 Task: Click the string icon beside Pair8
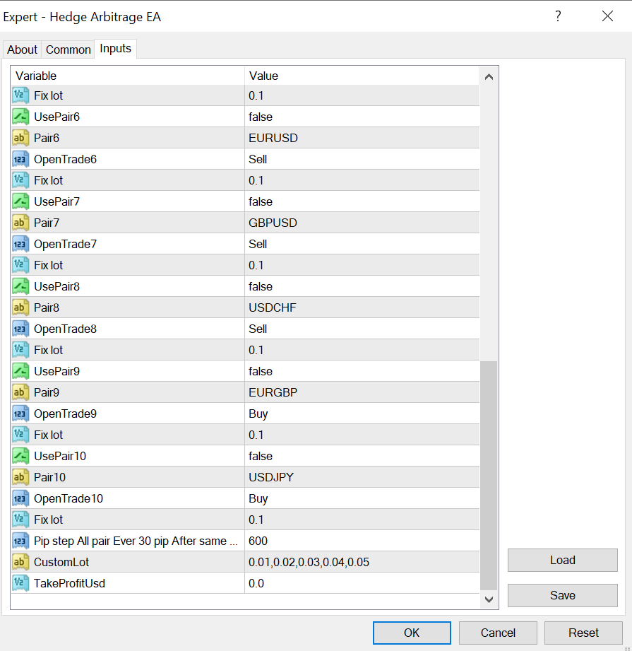coord(20,307)
